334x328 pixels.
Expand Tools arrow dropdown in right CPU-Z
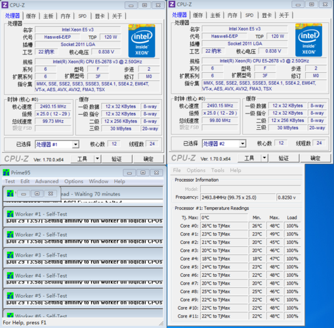tap(264, 158)
